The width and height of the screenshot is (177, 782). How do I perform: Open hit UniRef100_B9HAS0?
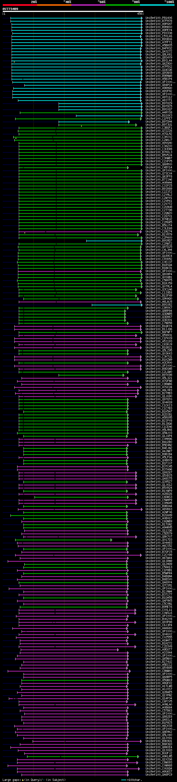[x=159, y=27]
